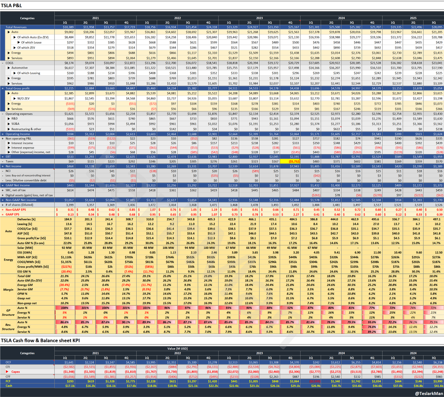The image size is (444, 397).
Task: Expand the R&D operating expense row
Action: [9, 119]
